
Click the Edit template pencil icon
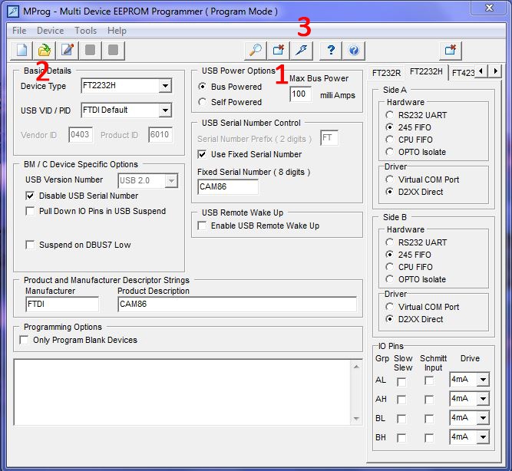[68, 51]
